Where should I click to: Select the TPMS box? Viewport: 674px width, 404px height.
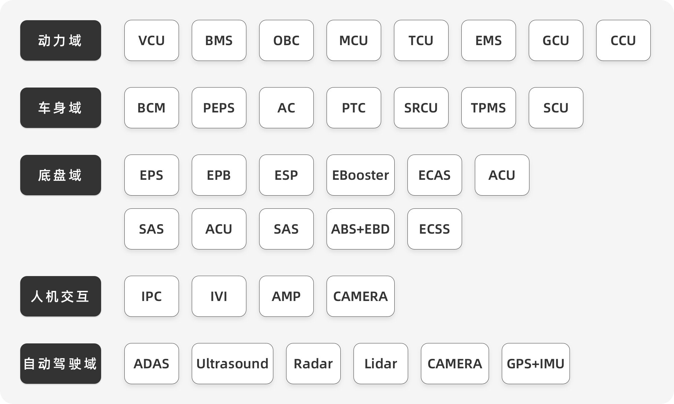point(489,108)
